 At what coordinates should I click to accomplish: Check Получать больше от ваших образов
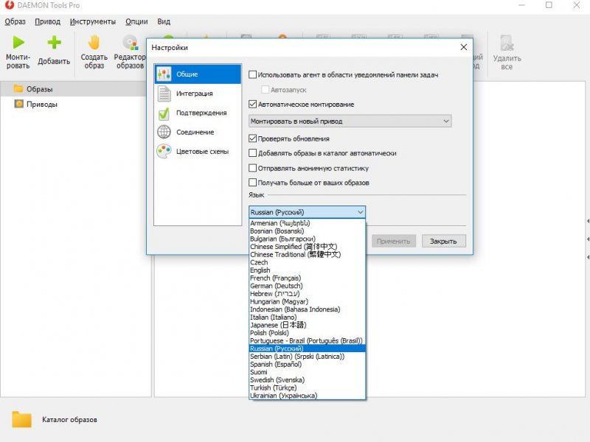pyautogui.click(x=252, y=183)
